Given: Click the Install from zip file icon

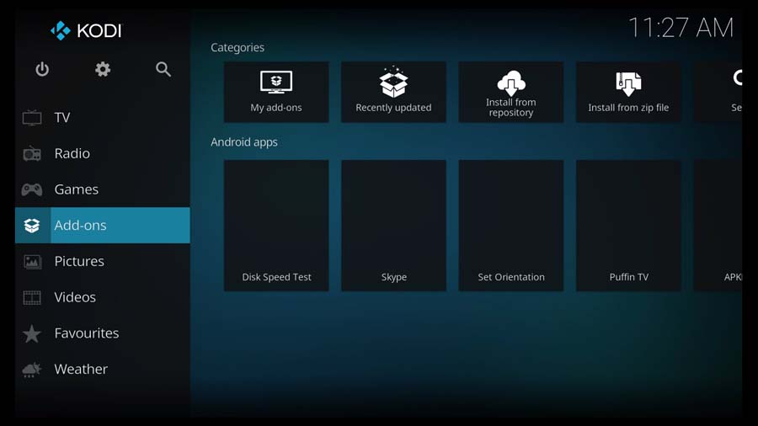Looking at the screenshot, I should coord(628,83).
